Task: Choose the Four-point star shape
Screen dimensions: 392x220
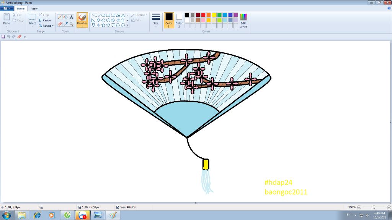Action: [98, 25]
